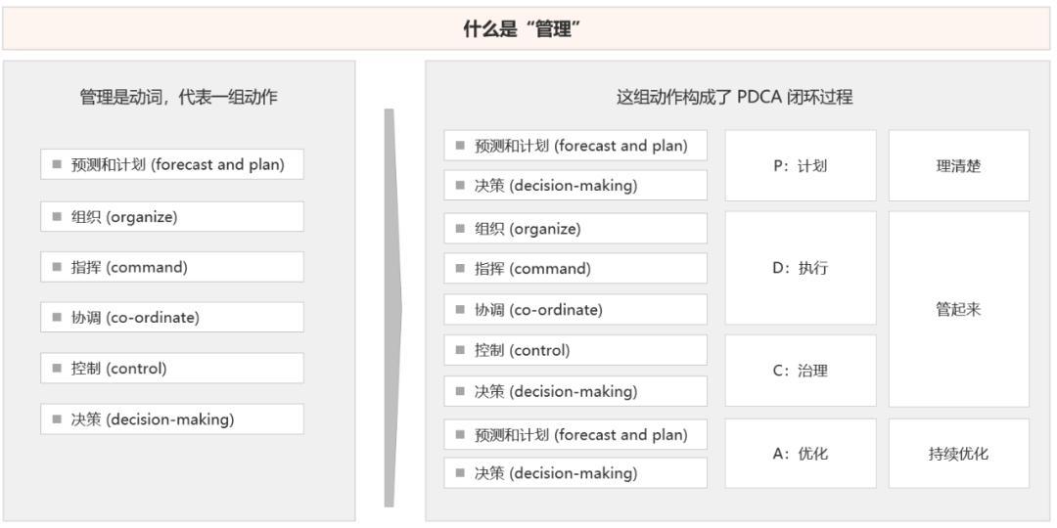The width and height of the screenshot is (1057, 528).
Task: Select the 理清楚 box
Action: (958, 166)
